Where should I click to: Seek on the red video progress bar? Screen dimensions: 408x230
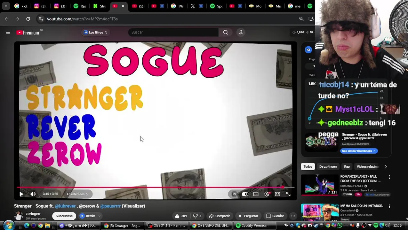[x=156, y=187]
